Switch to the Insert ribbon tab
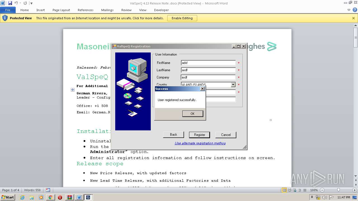Screen dimensions: 358x201 [41, 10]
